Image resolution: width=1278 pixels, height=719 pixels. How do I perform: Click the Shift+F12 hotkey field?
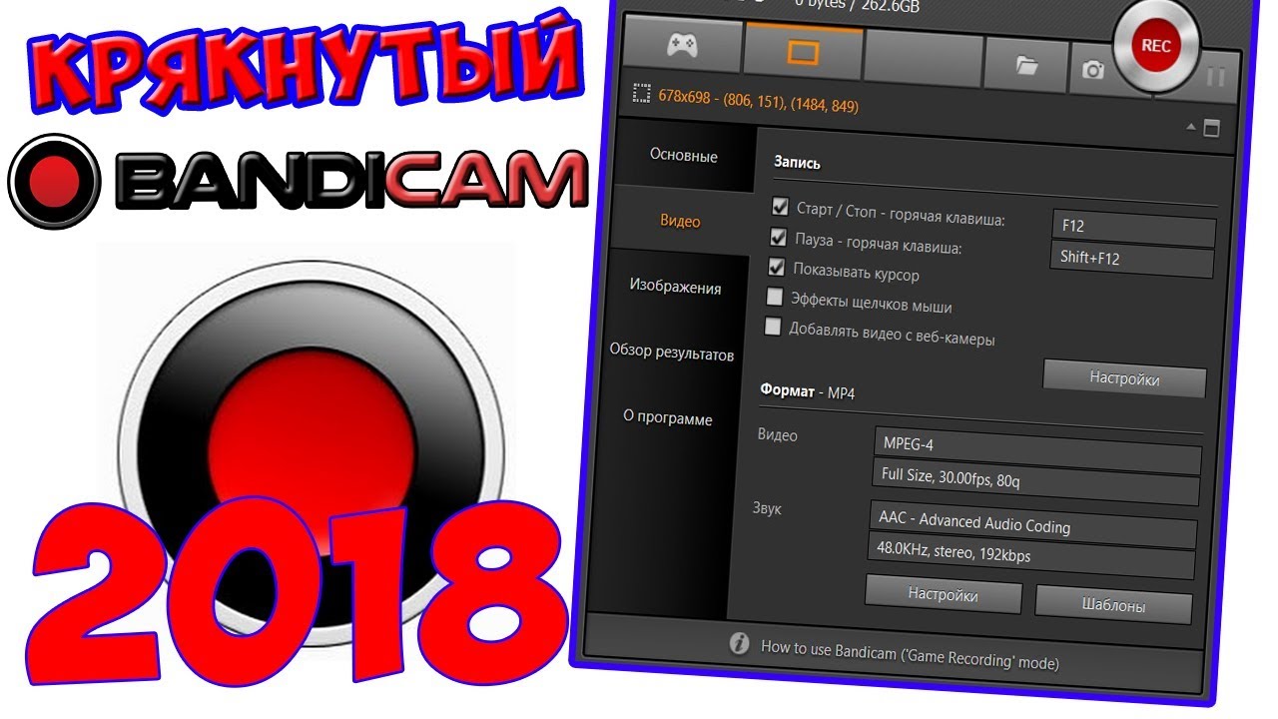click(1131, 260)
